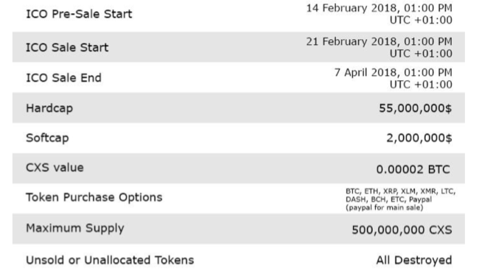Screen dimensions: 482x276
Task: Click the paypal for main sale note
Action: 384,208
